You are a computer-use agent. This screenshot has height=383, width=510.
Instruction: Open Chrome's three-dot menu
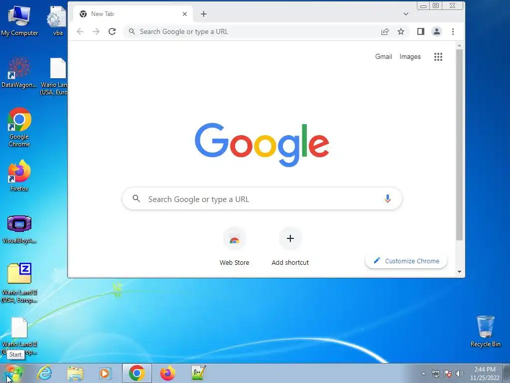pyautogui.click(x=453, y=31)
